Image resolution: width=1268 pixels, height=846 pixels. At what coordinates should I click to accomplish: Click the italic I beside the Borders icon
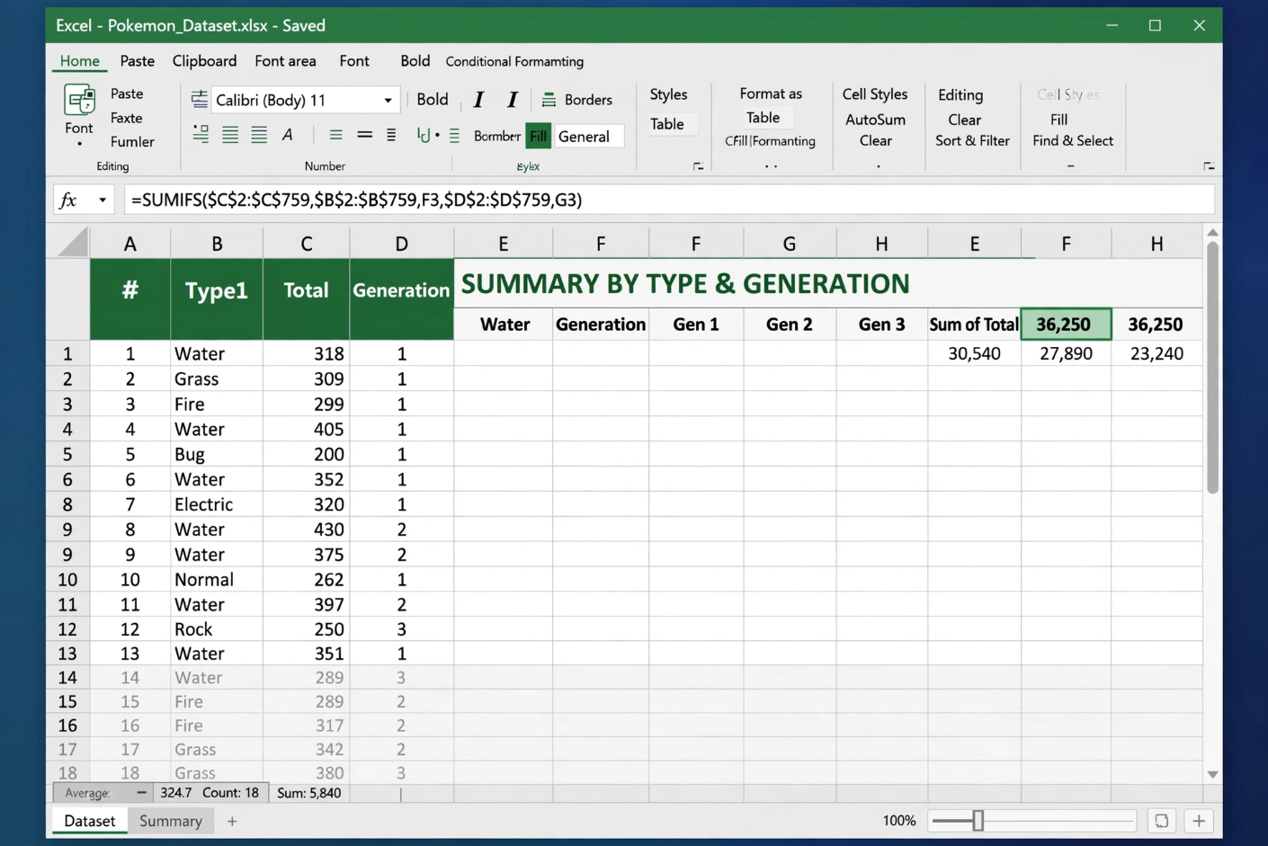512,100
